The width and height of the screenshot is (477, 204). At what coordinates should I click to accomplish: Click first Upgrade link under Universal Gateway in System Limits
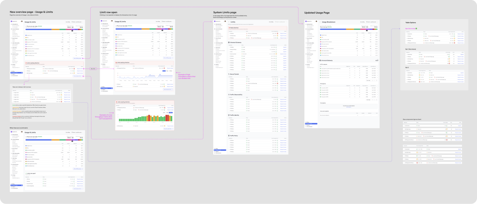(x=285, y=47)
